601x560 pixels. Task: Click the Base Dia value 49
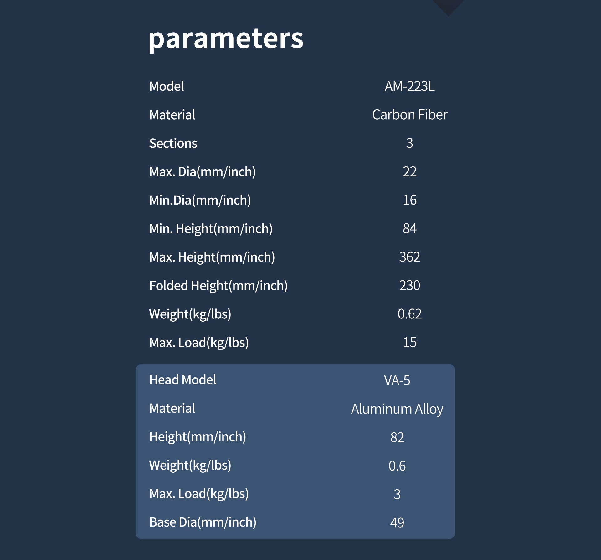coord(397,523)
